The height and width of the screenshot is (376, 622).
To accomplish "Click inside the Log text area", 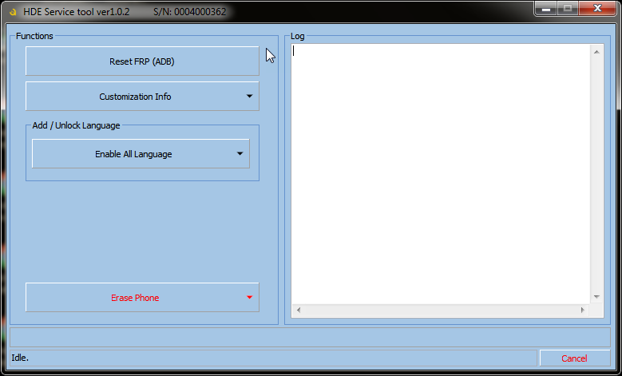I will click(439, 160).
